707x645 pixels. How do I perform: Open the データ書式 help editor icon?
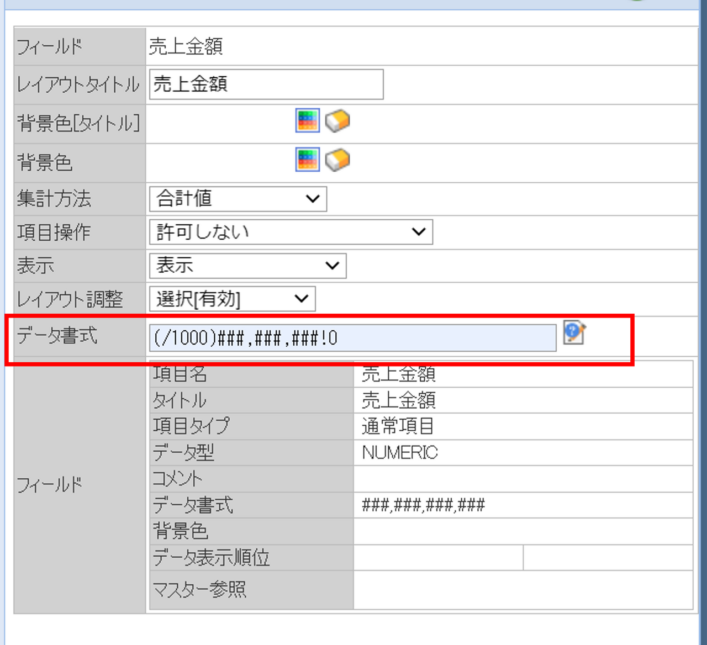pyautogui.click(x=574, y=333)
